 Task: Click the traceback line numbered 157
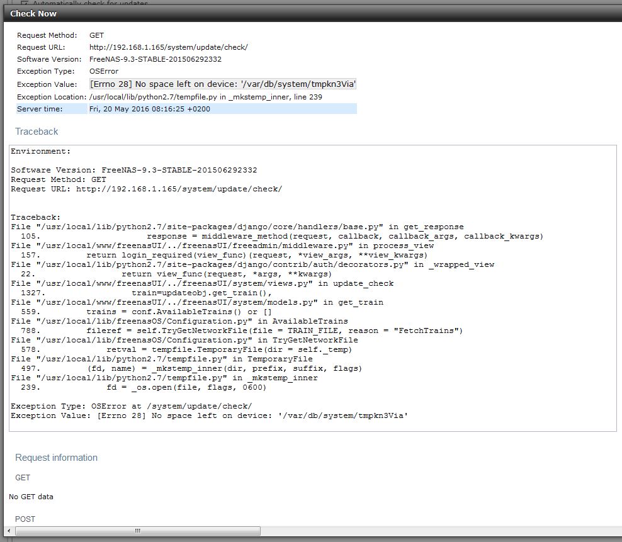[x=224, y=255]
